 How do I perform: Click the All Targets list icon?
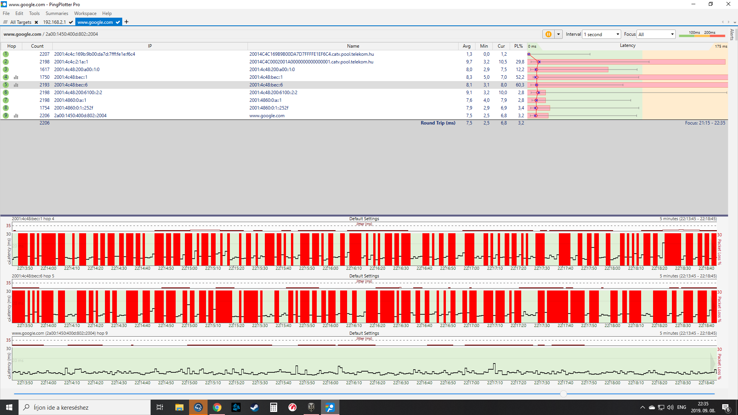point(5,22)
